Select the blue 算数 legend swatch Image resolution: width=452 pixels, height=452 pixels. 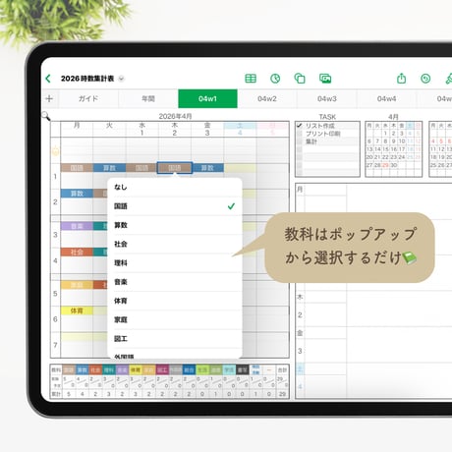pyautogui.click(x=83, y=370)
